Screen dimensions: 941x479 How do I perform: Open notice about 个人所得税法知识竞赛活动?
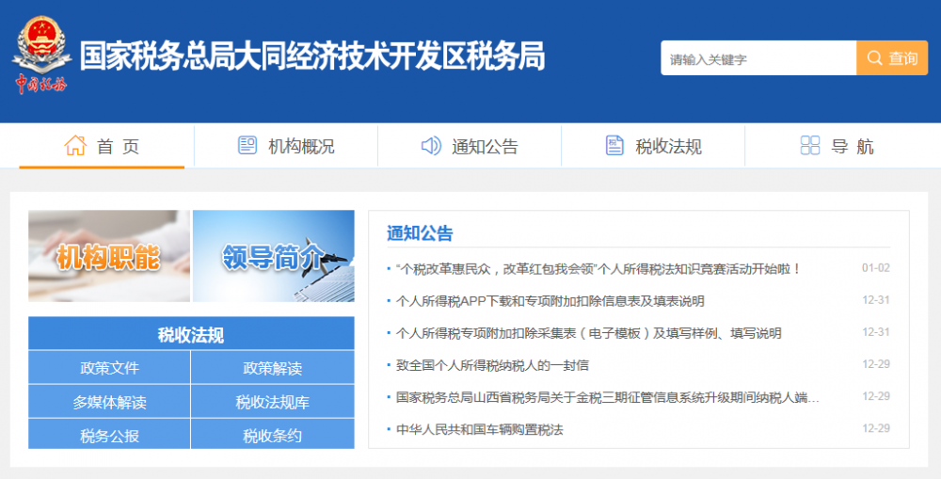[x=598, y=269]
